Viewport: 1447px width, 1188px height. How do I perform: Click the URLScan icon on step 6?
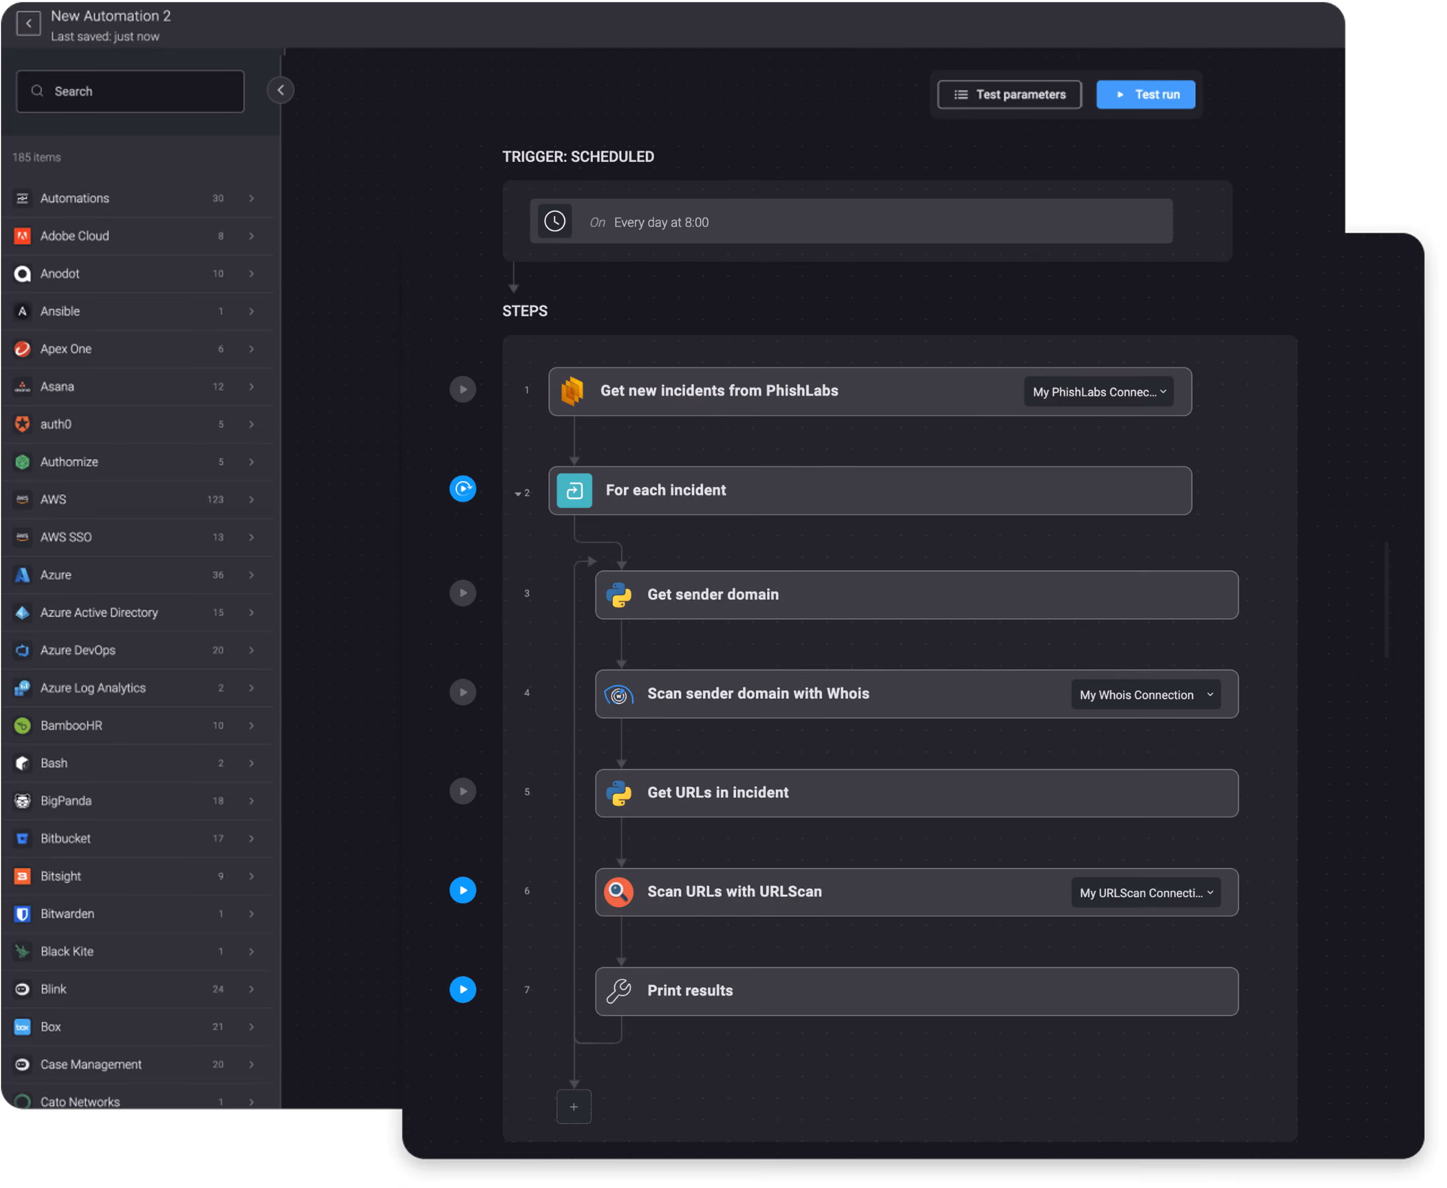pyautogui.click(x=619, y=893)
